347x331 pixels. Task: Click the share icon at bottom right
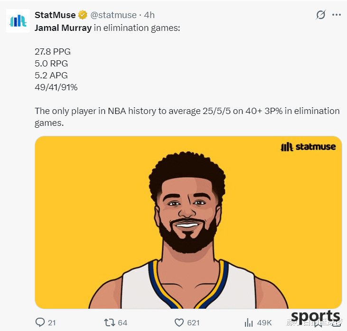[x=337, y=323]
